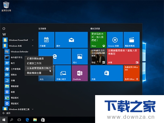Choose 釘選到工作列 in the context menu
The height and width of the screenshot is (123, 164).
coord(39,63)
